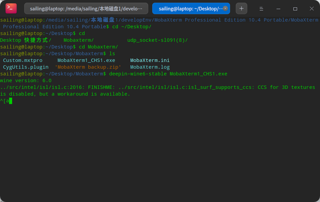Click the 'MobaXterm backup.zip' entry

click(x=88, y=67)
